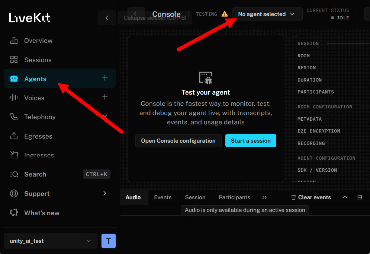Open the Overview page
Viewport: 370px width, 254px height.
pos(60,41)
